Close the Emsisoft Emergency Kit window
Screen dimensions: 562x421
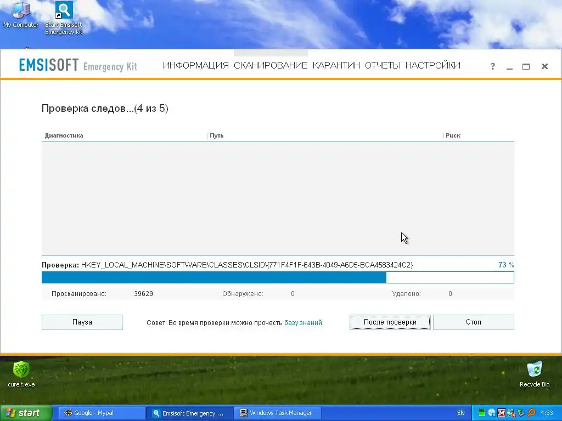[x=544, y=66]
